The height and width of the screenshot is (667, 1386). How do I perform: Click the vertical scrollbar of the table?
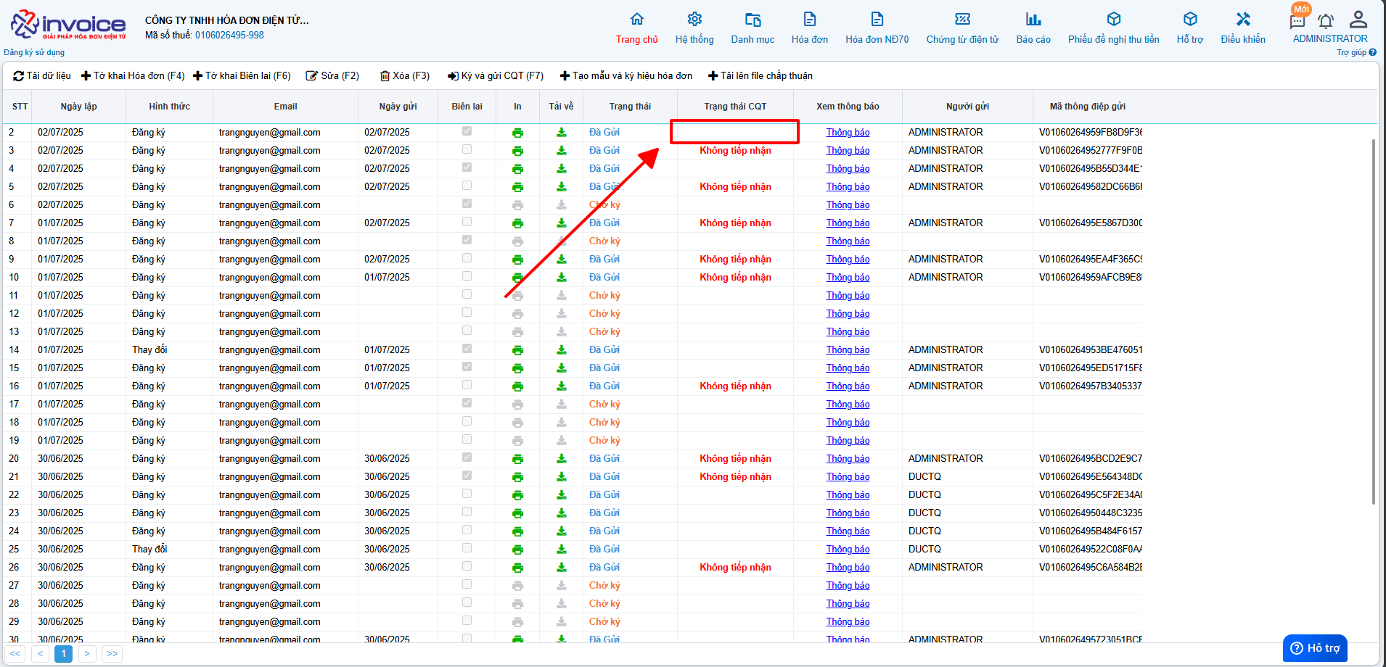(x=1373, y=322)
